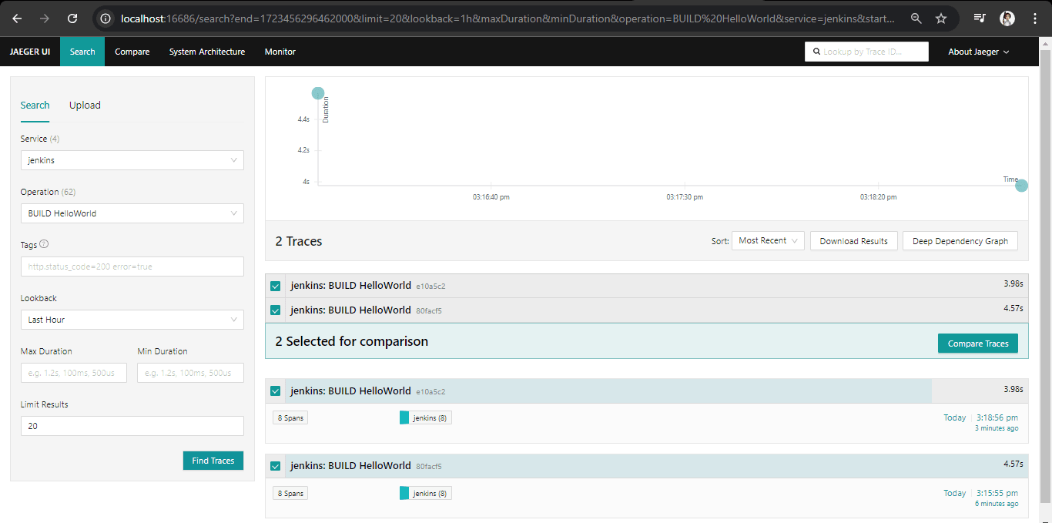Screen dimensions: 1052x523
Task: Open the Monitor page
Action: pyautogui.click(x=280, y=52)
